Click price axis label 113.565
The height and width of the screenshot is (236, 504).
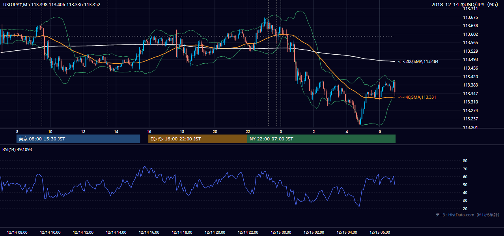470,42
